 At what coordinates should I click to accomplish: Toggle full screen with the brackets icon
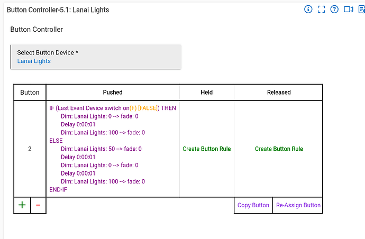click(321, 10)
